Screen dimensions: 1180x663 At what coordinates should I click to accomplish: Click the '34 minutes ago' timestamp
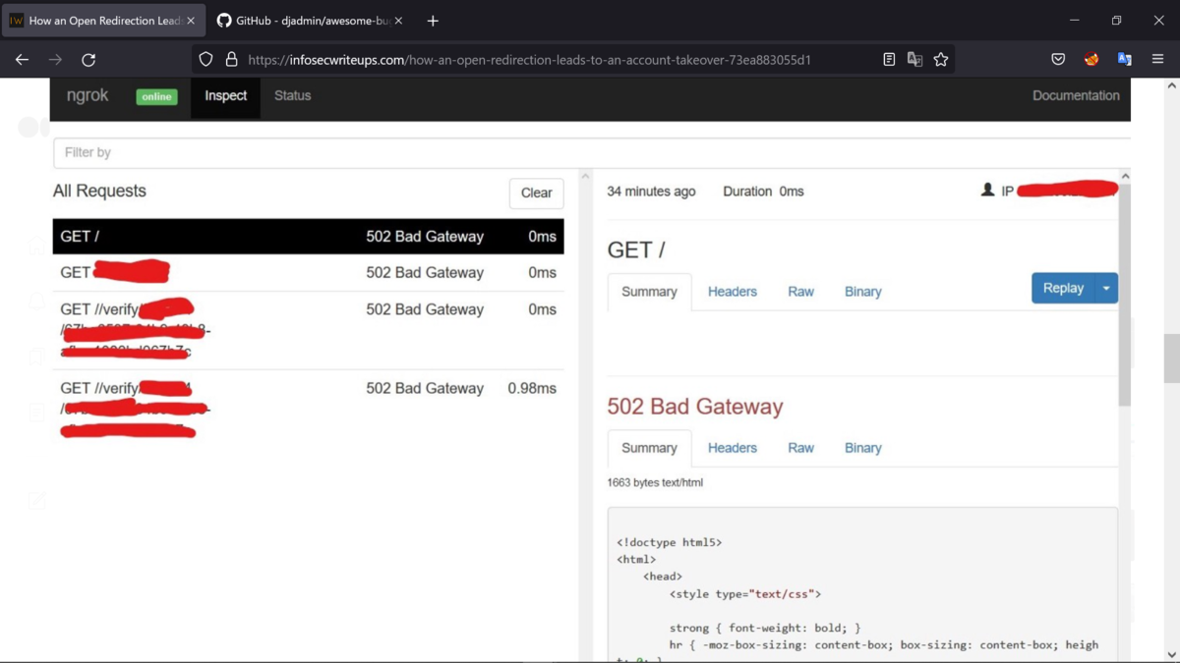pos(651,192)
